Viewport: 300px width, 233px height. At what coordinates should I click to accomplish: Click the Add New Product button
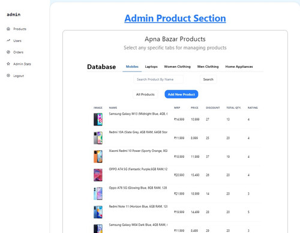coord(181,94)
